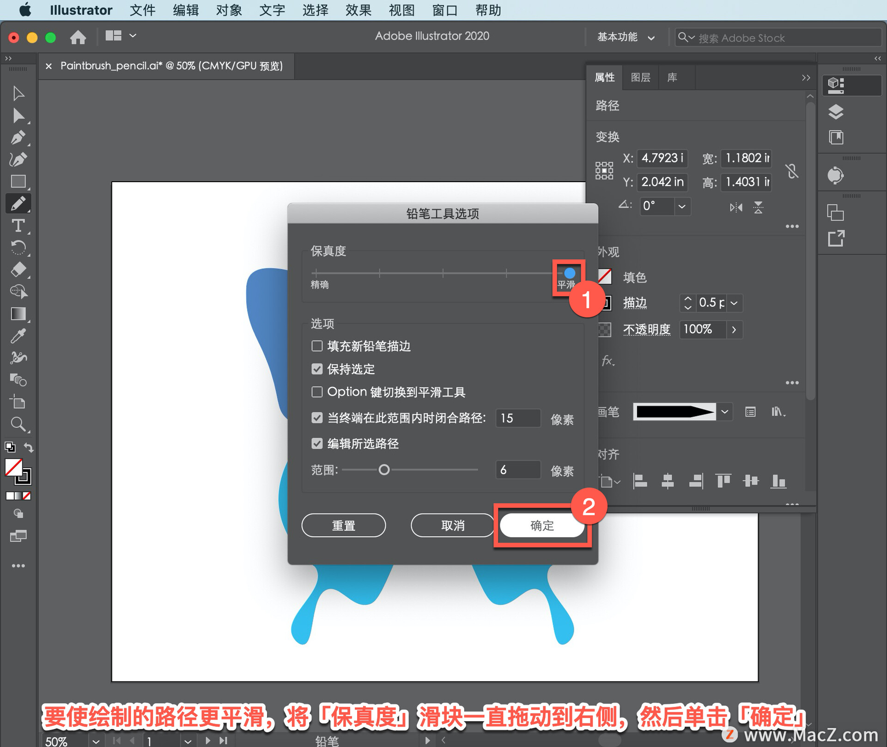The height and width of the screenshot is (747, 887).
Task: Switch to the 图层 tab
Action: 640,77
